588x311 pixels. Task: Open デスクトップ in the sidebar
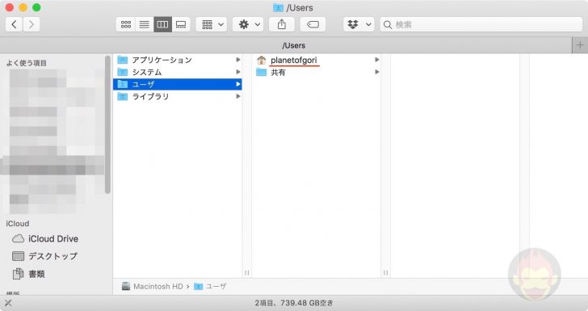52,256
